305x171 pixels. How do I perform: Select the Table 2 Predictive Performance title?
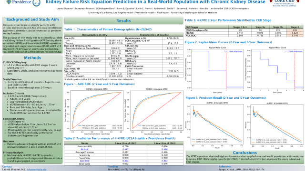120,138
